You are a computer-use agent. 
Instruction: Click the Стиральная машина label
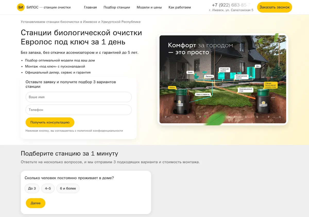point(224,69)
